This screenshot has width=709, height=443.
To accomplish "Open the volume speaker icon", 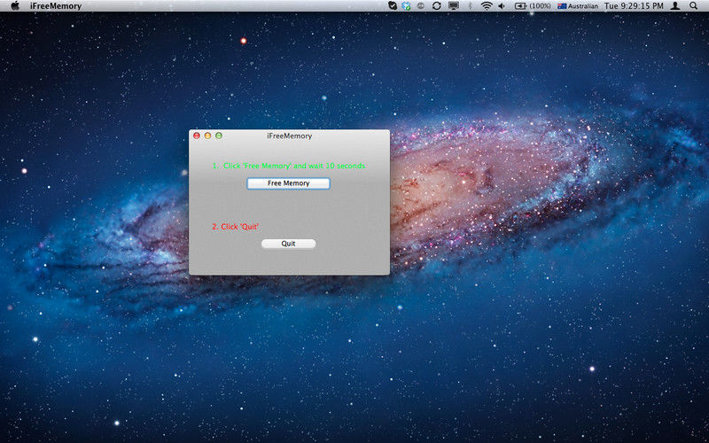I will tap(502, 6).
